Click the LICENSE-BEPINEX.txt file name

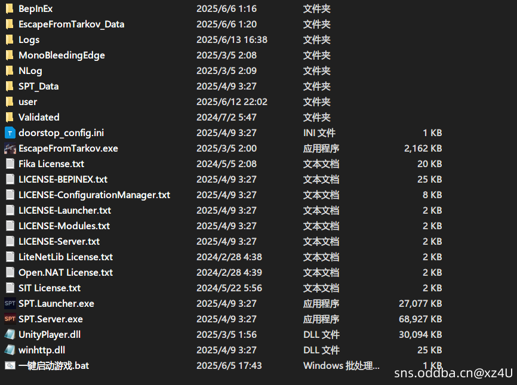pyautogui.click(x=63, y=179)
